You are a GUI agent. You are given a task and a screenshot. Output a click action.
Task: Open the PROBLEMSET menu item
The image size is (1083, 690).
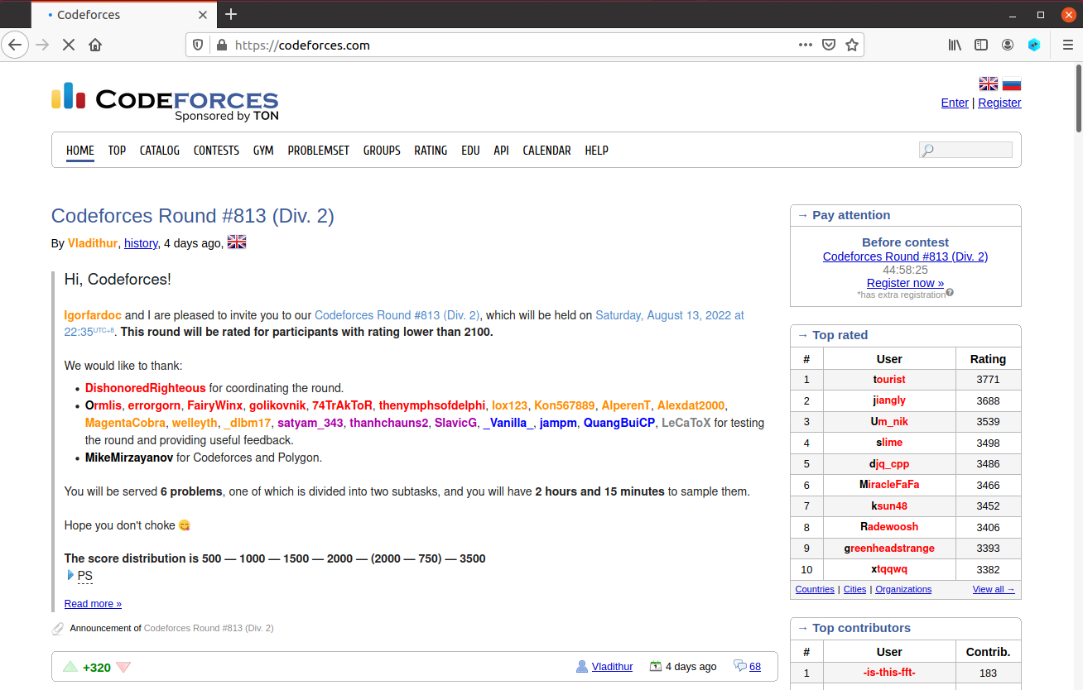point(319,151)
